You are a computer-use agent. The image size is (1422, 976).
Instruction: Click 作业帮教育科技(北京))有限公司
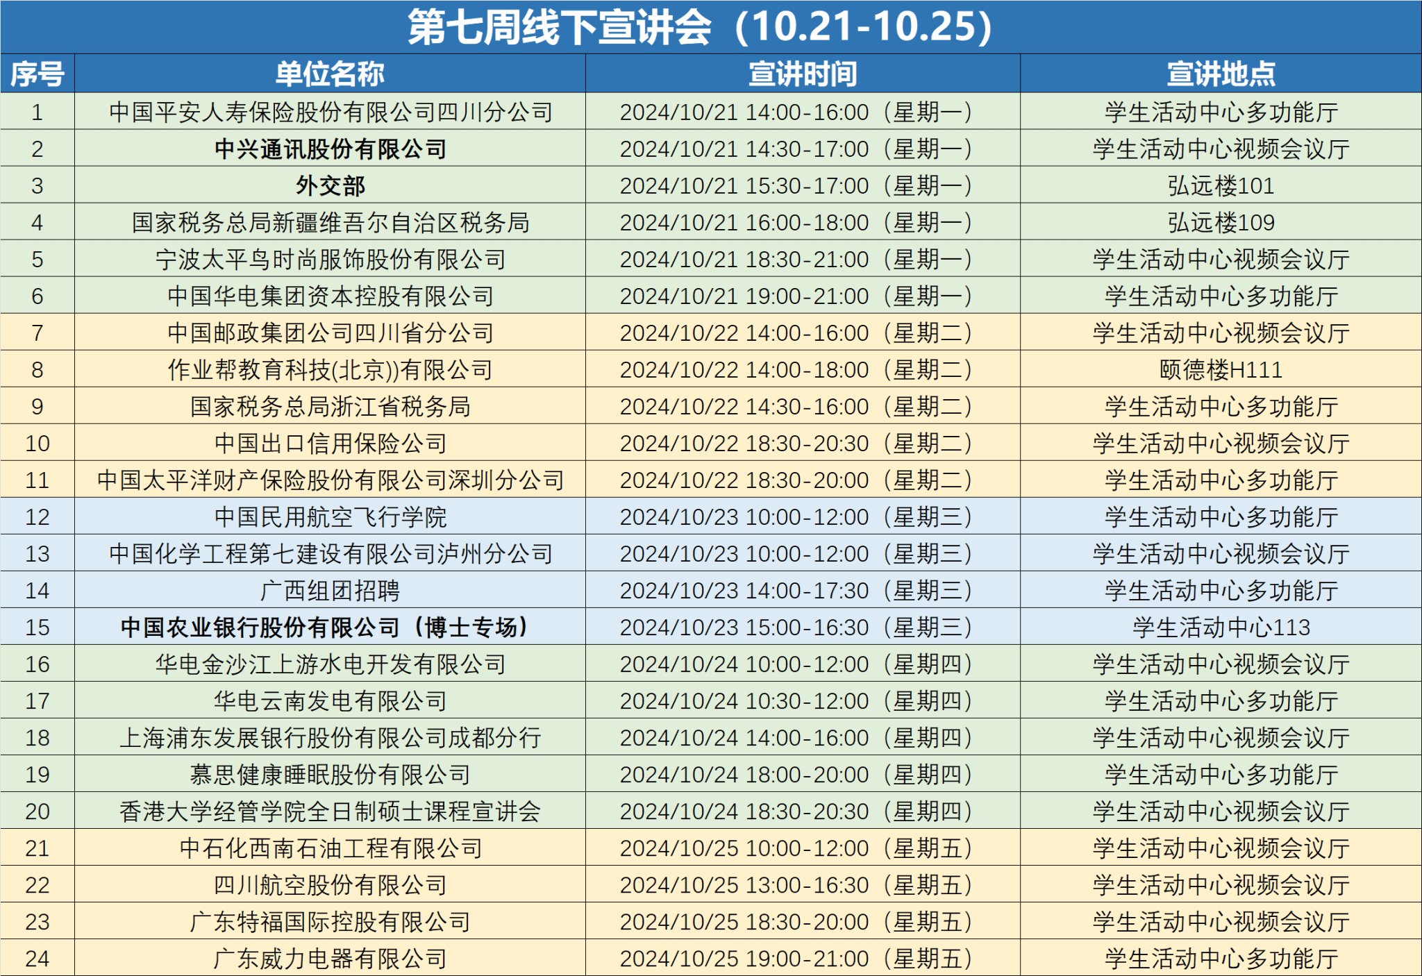tap(331, 369)
